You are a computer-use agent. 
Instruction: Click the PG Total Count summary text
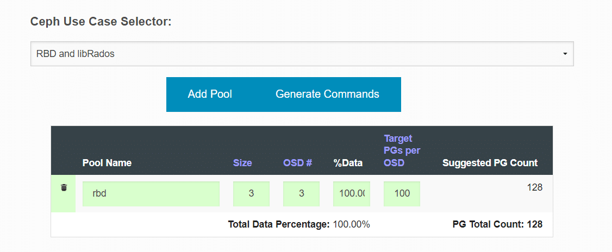(x=498, y=224)
